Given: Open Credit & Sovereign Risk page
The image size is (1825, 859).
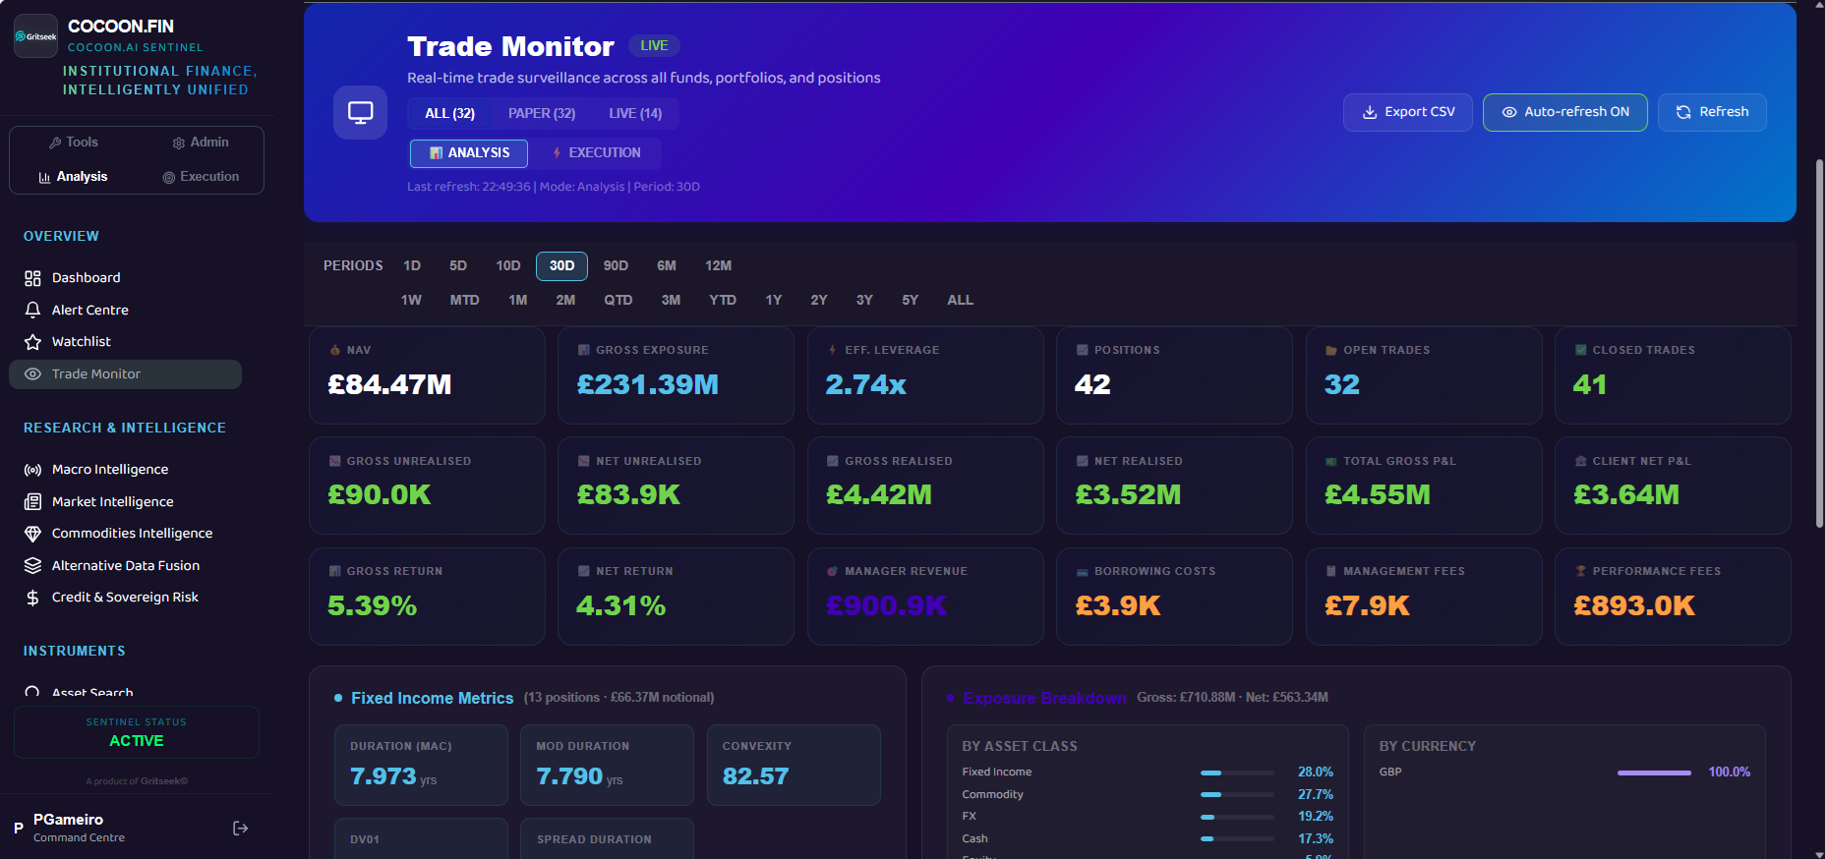Looking at the screenshot, I should 125,598.
